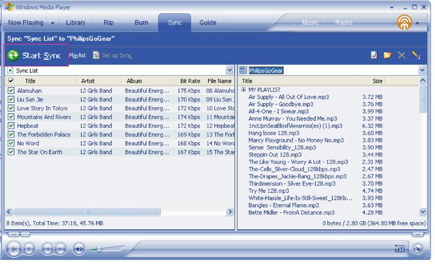The width and height of the screenshot is (435, 265).
Task: Select All-4-One - I Swear.mp3 file
Action: coord(278,111)
